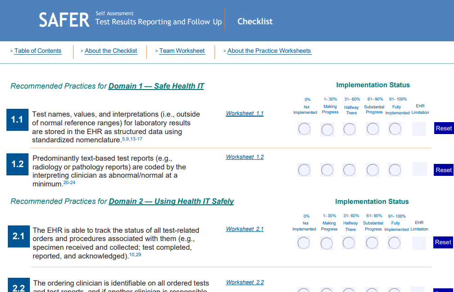Open the Table of Contents link

click(38, 51)
